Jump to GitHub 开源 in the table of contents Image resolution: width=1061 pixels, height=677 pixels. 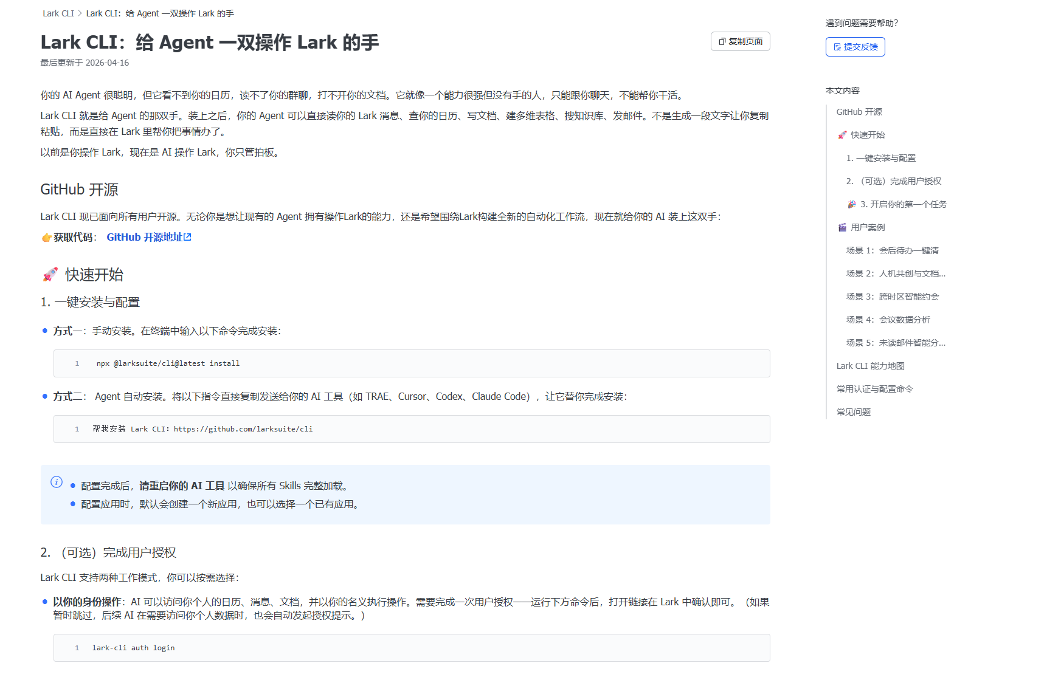click(x=859, y=112)
